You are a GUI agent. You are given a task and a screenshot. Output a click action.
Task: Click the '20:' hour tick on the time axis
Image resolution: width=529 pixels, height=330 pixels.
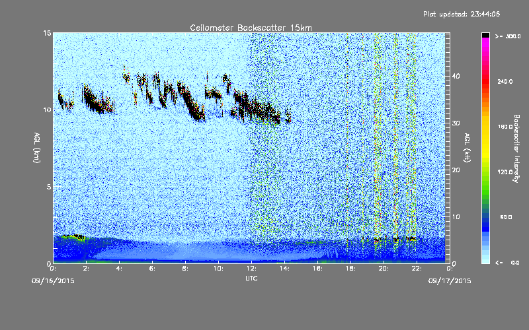point(384,269)
